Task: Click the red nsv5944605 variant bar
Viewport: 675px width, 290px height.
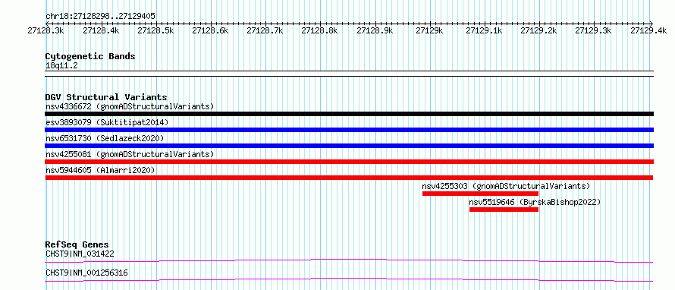Action: 349,178
